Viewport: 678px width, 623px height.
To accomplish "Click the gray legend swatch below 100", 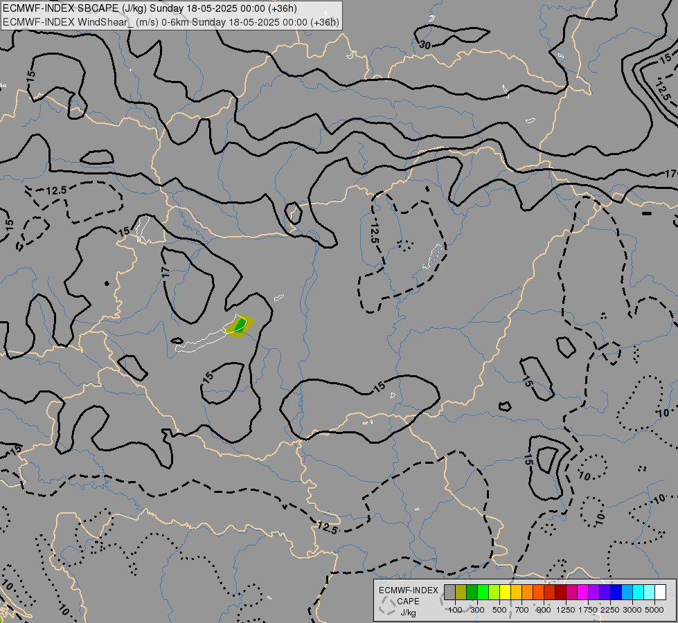I will click(449, 593).
